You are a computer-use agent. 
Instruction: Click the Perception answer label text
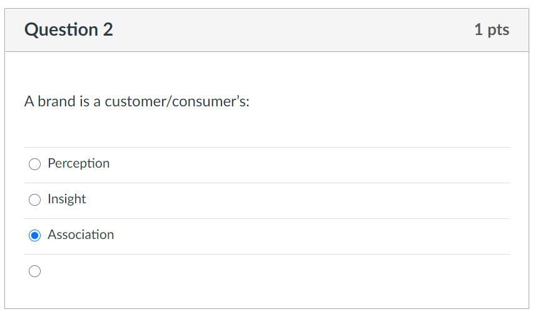[x=79, y=164]
